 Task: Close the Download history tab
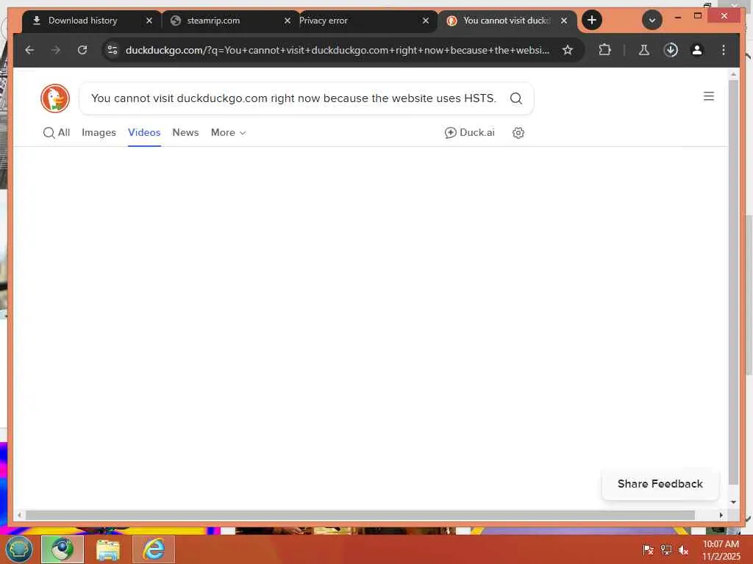click(x=149, y=21)
